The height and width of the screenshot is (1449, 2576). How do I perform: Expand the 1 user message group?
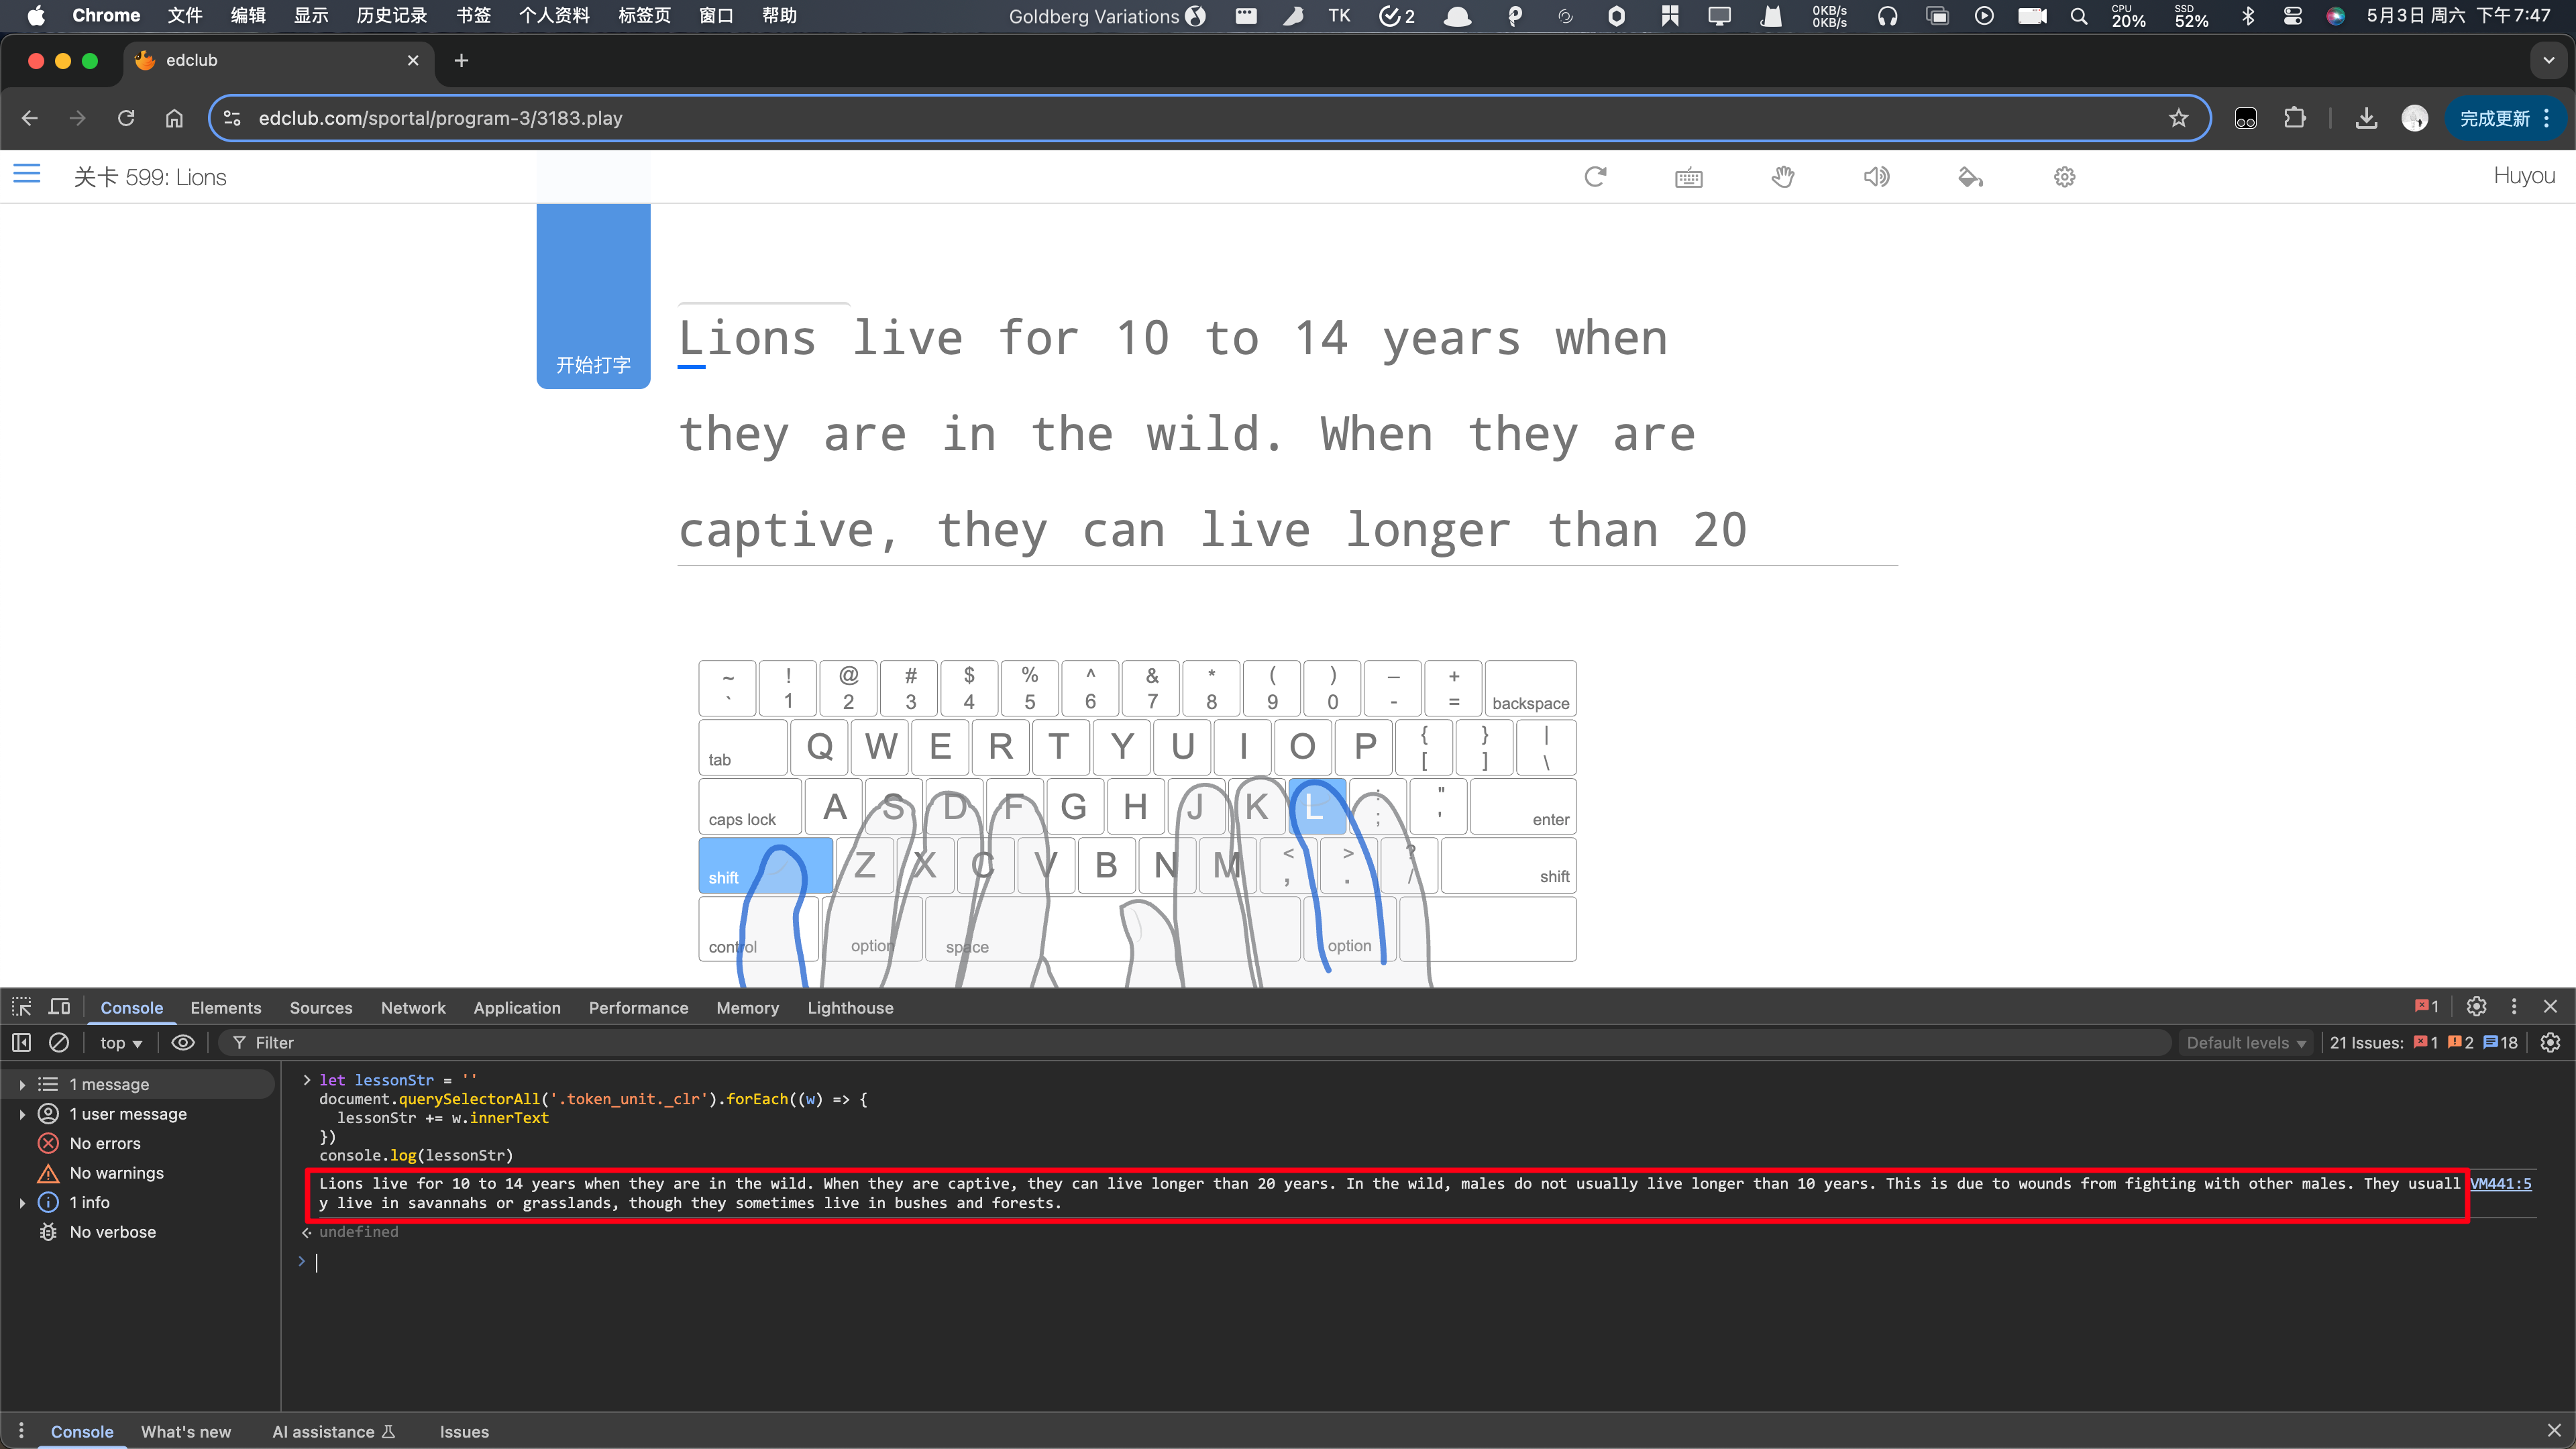[22, 1114]
